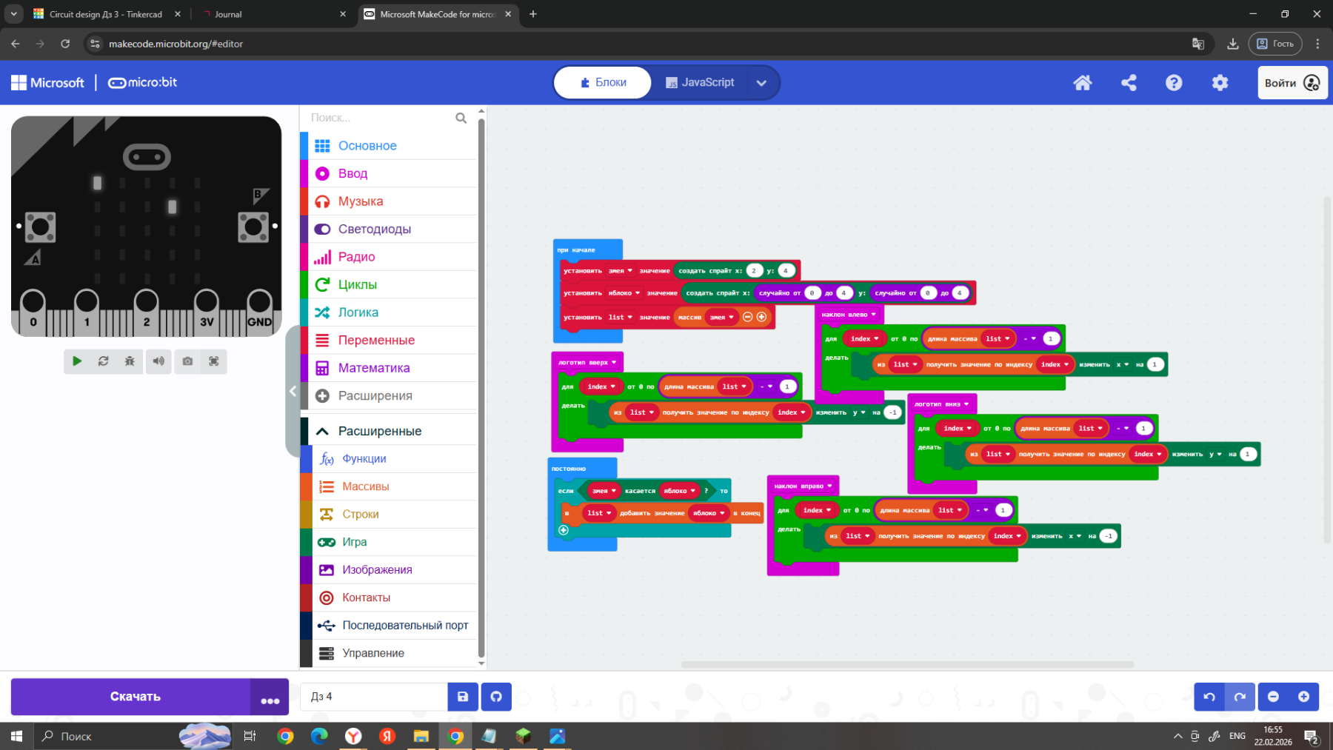The image size is (1333, 750).
Task: Click the Скачать download button
Action: tap(135, 697)
